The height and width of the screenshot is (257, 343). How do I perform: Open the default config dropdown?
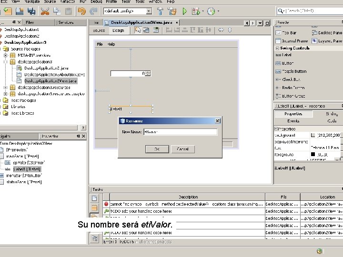click(149, 11)
